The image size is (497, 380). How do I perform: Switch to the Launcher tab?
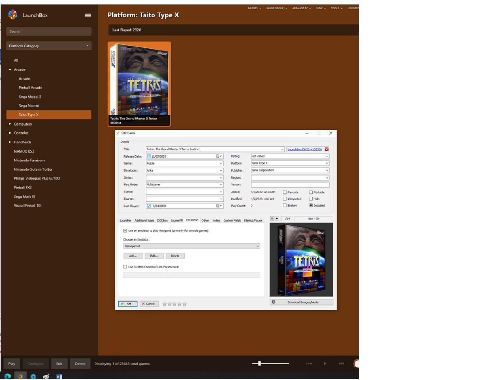click(126, 220)
